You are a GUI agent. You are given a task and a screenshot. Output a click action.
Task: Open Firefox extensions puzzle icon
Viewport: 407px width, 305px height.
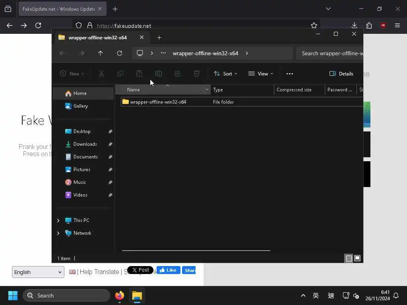(x=369, y=25)
